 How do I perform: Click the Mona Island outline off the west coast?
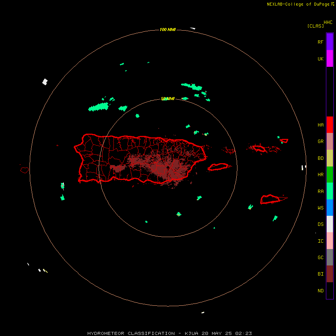[25, 170]
